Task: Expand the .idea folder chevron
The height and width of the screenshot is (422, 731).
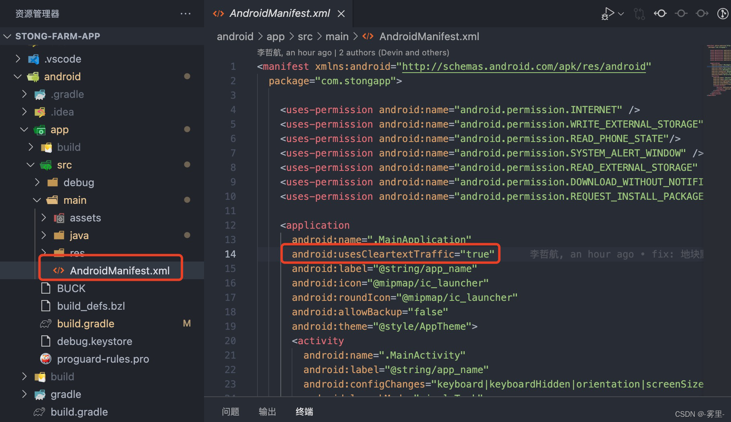Action: click(24, 112)
